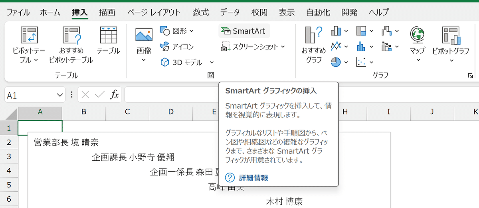Click the ピボットテーブル icon

pos(30,35)
